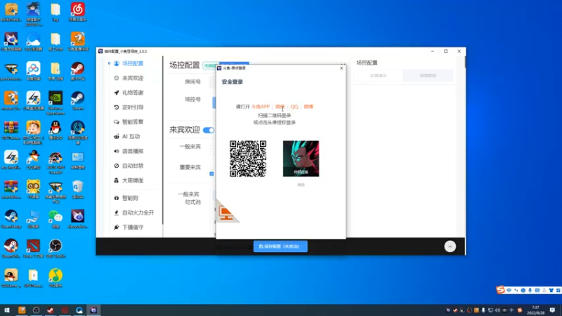Open the GeForce Experience desktop icon

pos(55,103)
